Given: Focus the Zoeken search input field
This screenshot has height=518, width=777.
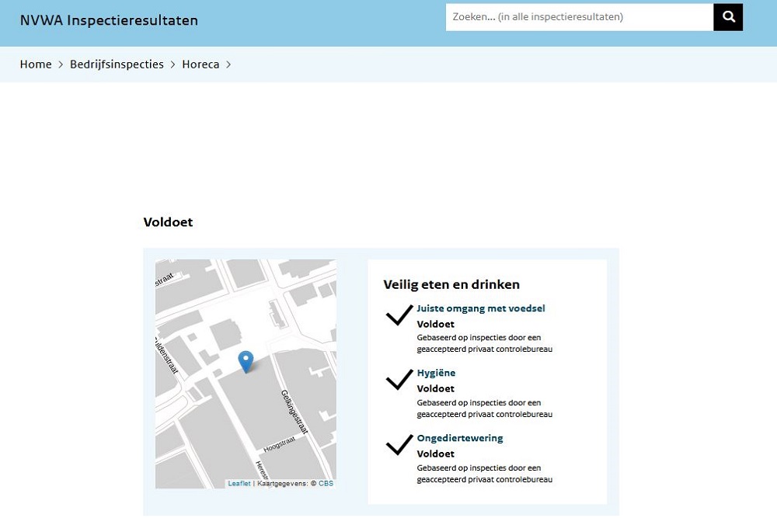Looking at the screenshot, I should (x=579, y=17).
